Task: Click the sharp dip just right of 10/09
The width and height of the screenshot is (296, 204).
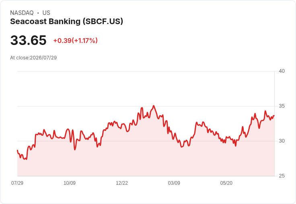Action: coord(75,150)
